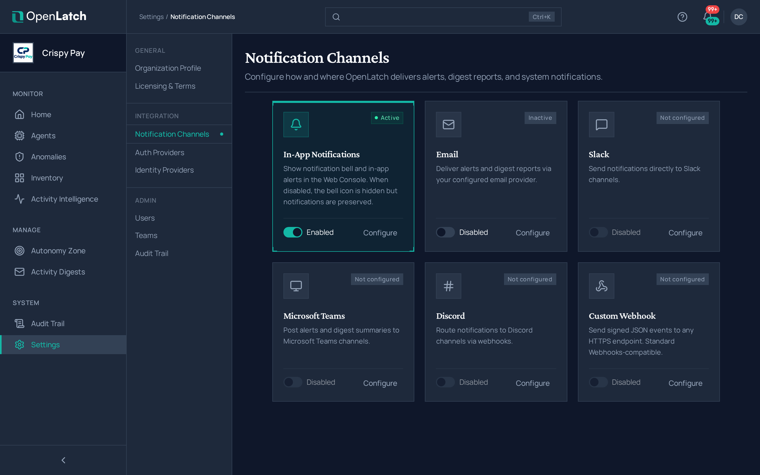760x475 pixels.
Task: Click the Discord hash icon
Action: (x=448, y=286)
